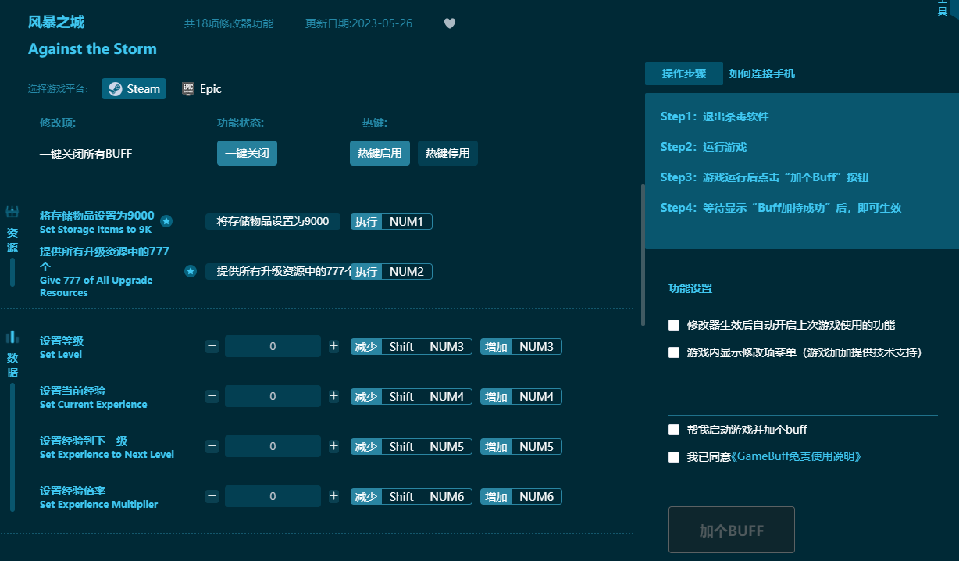959x561 pixels.
Task: Click 执行 NUM2 hotkey button
Action: click(x=391, y=271)
